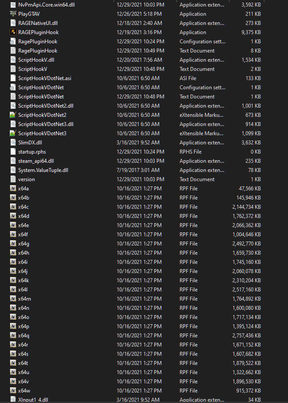288x403 pixels.
Task: Select the RAGEPluginHook application file name
Action: 38,32
